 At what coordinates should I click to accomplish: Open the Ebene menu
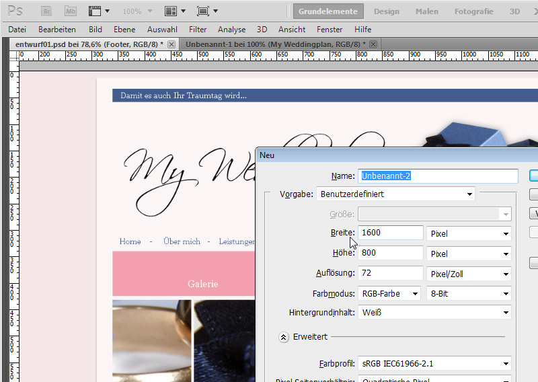click(x=124, y=30)
